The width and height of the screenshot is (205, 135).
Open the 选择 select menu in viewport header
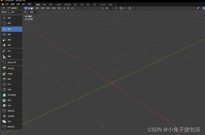(x=43, y=8)
